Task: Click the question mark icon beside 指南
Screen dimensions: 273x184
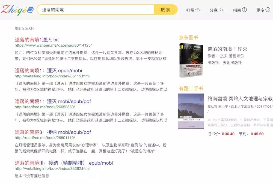Action: click(x=245, y=10)
